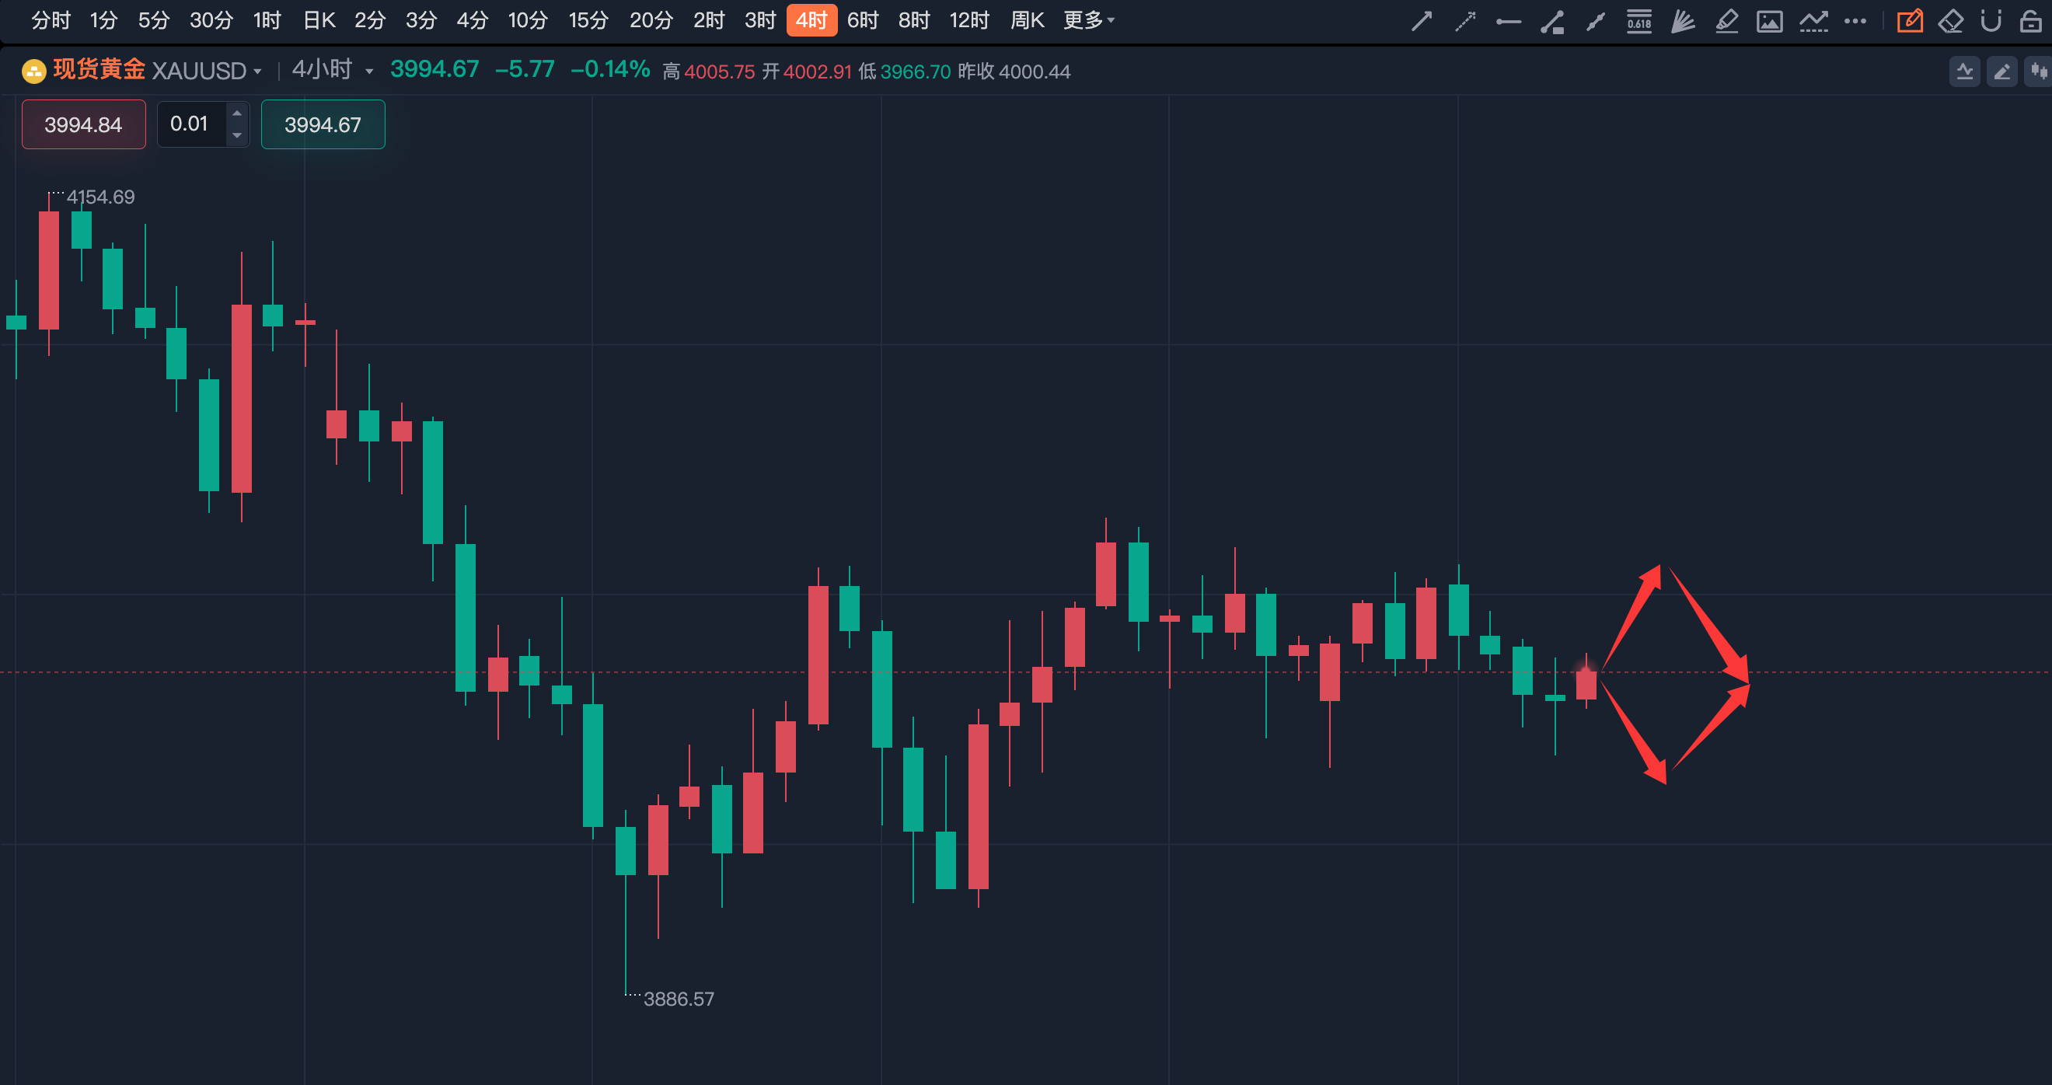Click the eraser tool icon
This screenshot has height=1085, width=2052.
1950,21
